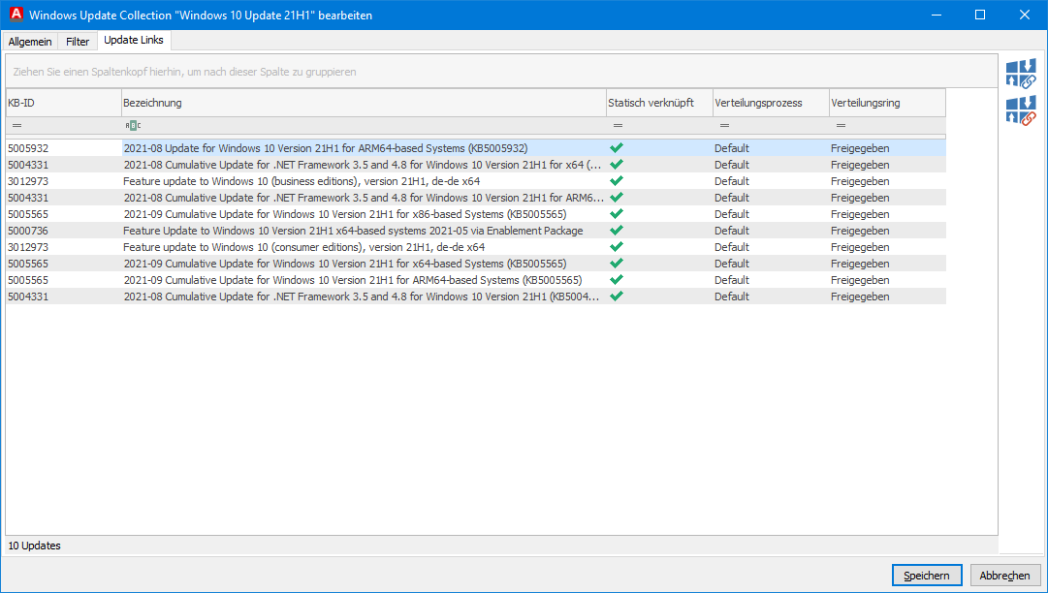Screen dimensions: 1048x593
Task: Open the Verteilungsprozess filter operator
Action: click(724, 126)
